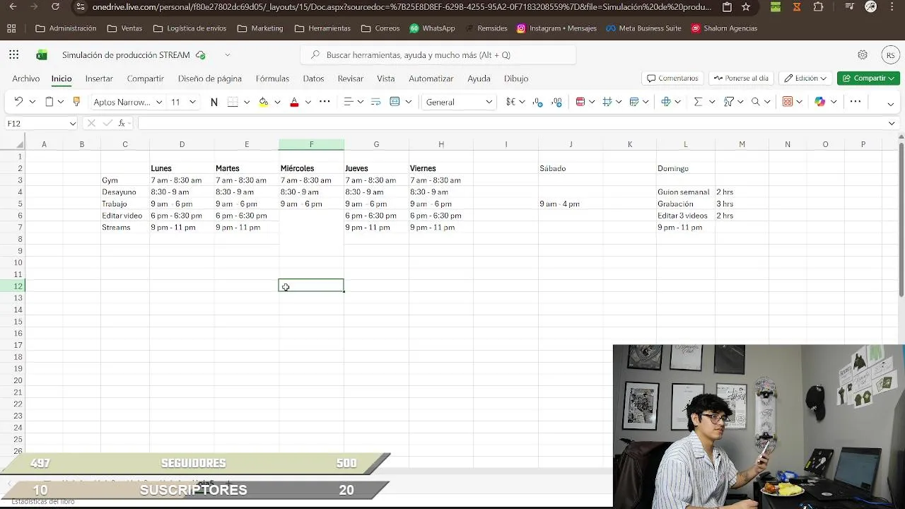Apply cell borders icon
Viewport: 905px width, 509px height.
(x=233, y=102)
